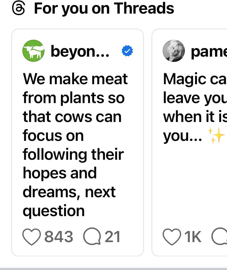Click "following their" line in first post

[x=73, y=155]
